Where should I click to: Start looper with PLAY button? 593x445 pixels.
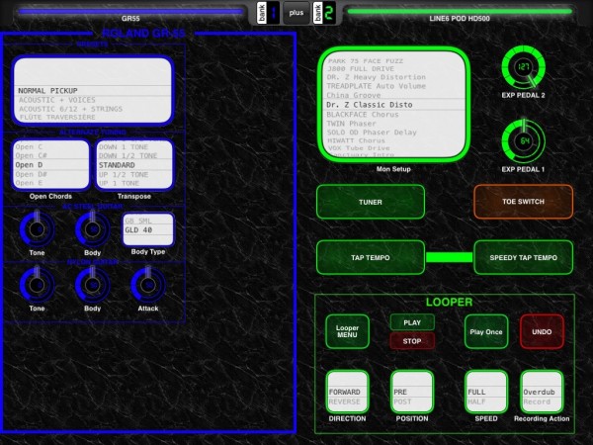pos(412,322)
